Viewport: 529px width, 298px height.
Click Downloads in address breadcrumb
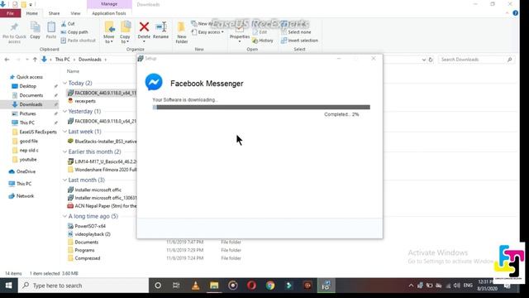(x=90, y=60)
